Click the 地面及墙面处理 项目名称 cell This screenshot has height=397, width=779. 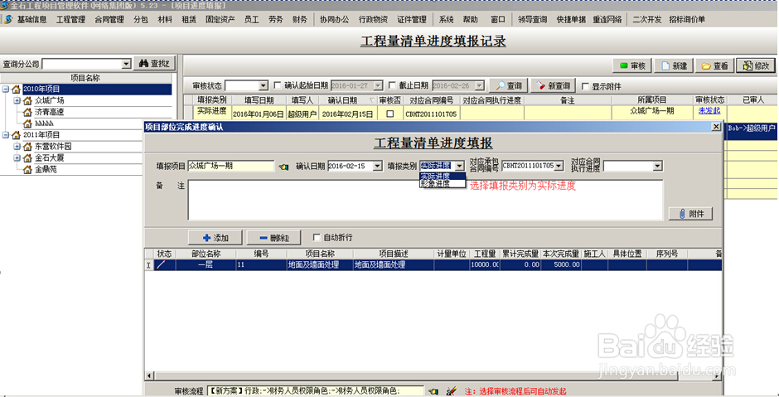point(320,265)
